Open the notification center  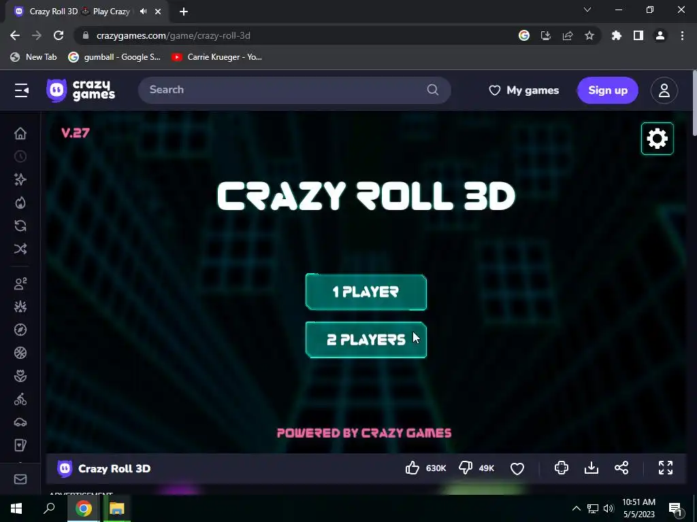(675, 508)
